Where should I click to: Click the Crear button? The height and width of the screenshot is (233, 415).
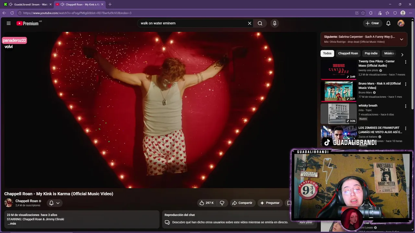pyautogui.click(x=372, y=23)
